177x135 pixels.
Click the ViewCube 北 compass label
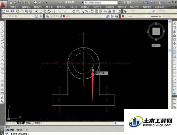[x=156, y=23]
